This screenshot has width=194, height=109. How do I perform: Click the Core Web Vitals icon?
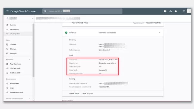[x=7, y=68]
